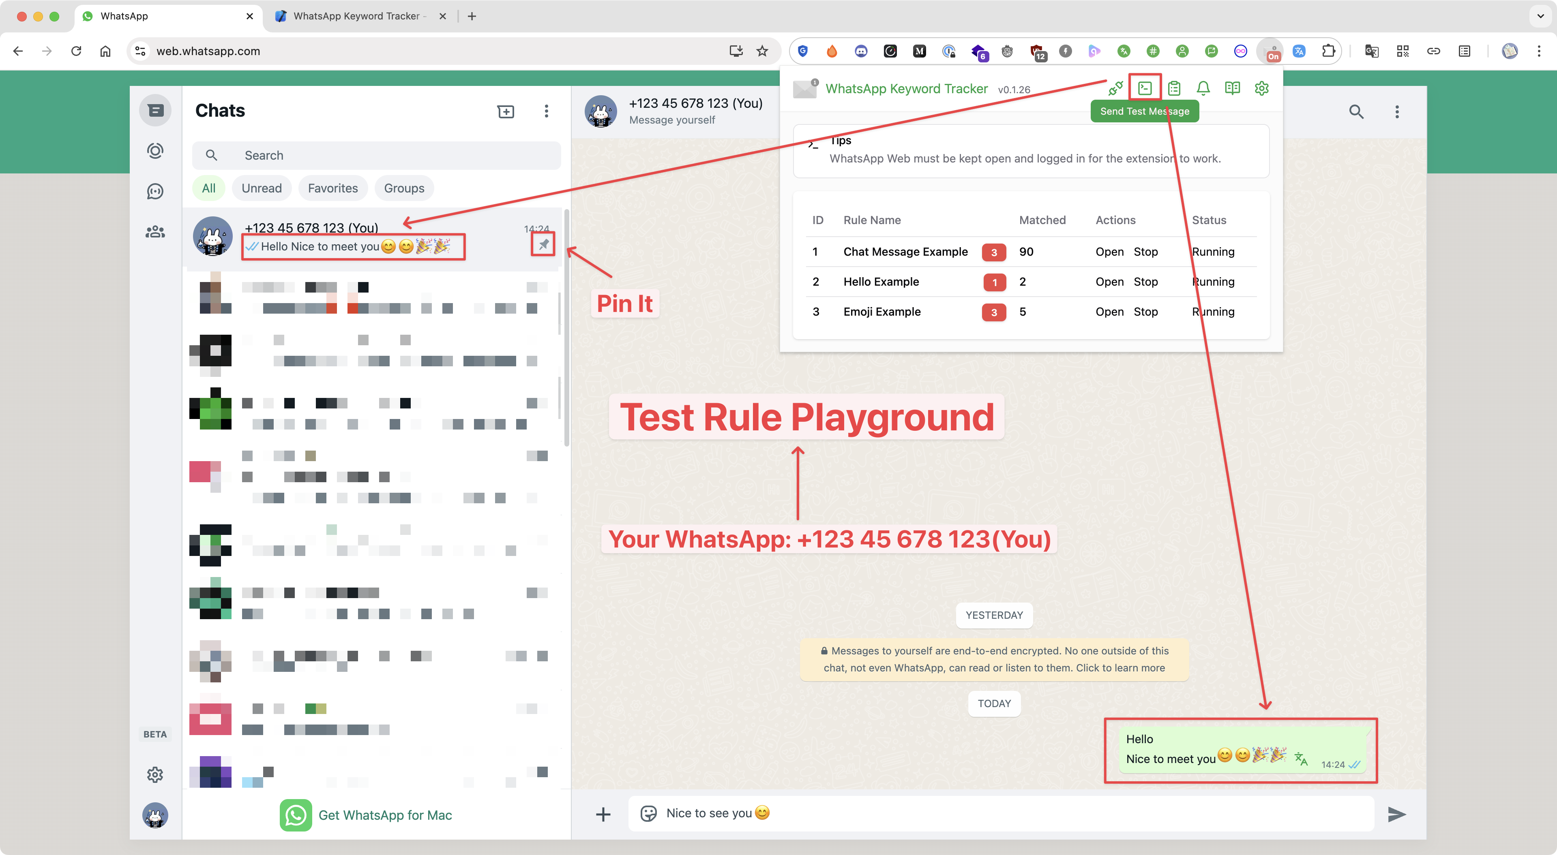Open the Chats icon in WhatsApp sidebar
Image resolution: width=1557 pixels, height=855 pixels.
pyautogui.click(x=155, y=111)
